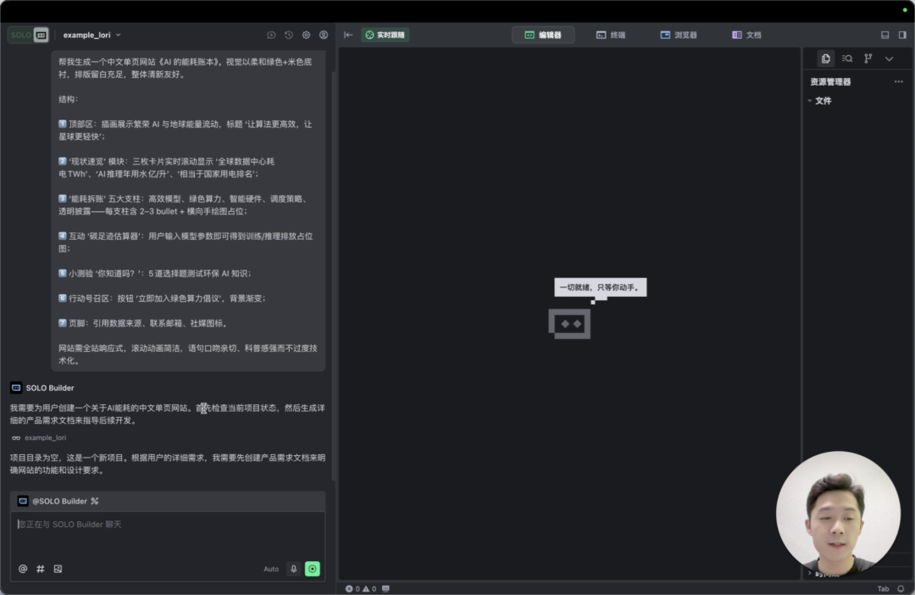Viewport: 915px width, 595px height.
Task: Switch to the 浏览器 tab
Action: tap(679, 35)
